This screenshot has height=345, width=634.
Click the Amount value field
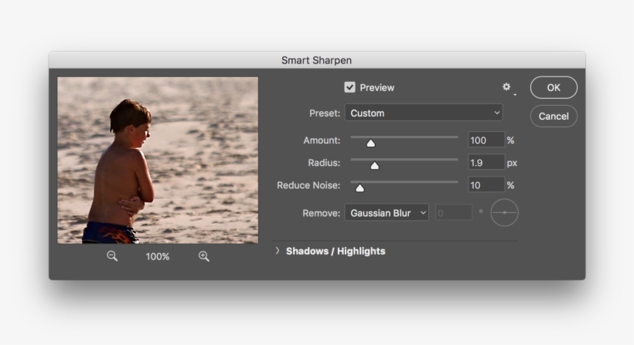[486, 140]
